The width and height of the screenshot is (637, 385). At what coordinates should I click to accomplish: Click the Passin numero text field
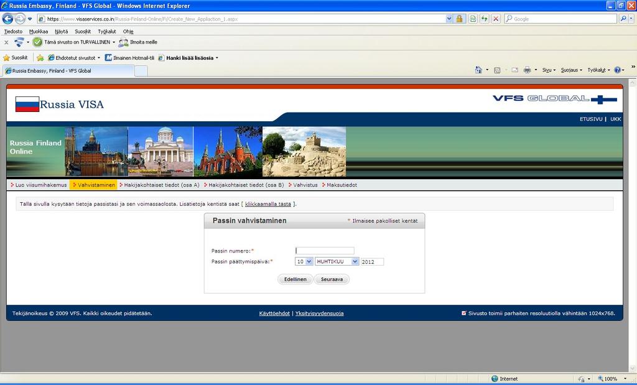pos(325,251)
